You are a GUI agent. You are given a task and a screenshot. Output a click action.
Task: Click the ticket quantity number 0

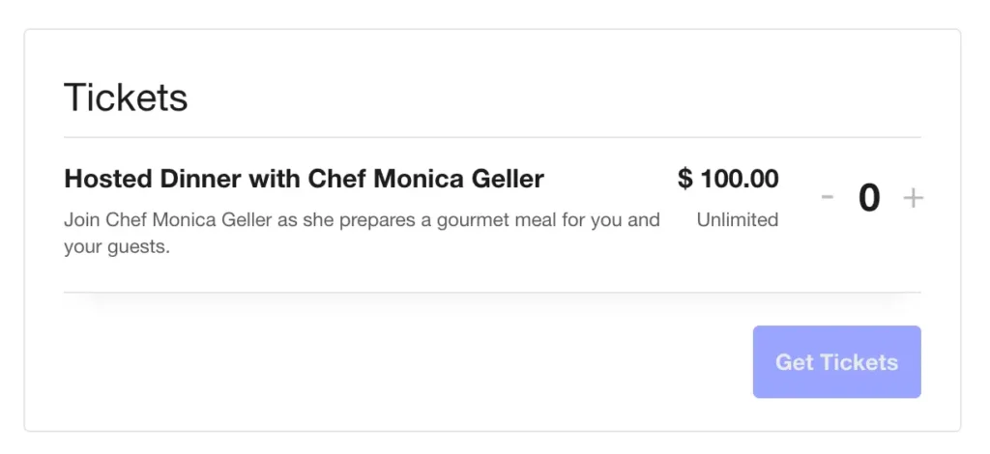point(869,198)
